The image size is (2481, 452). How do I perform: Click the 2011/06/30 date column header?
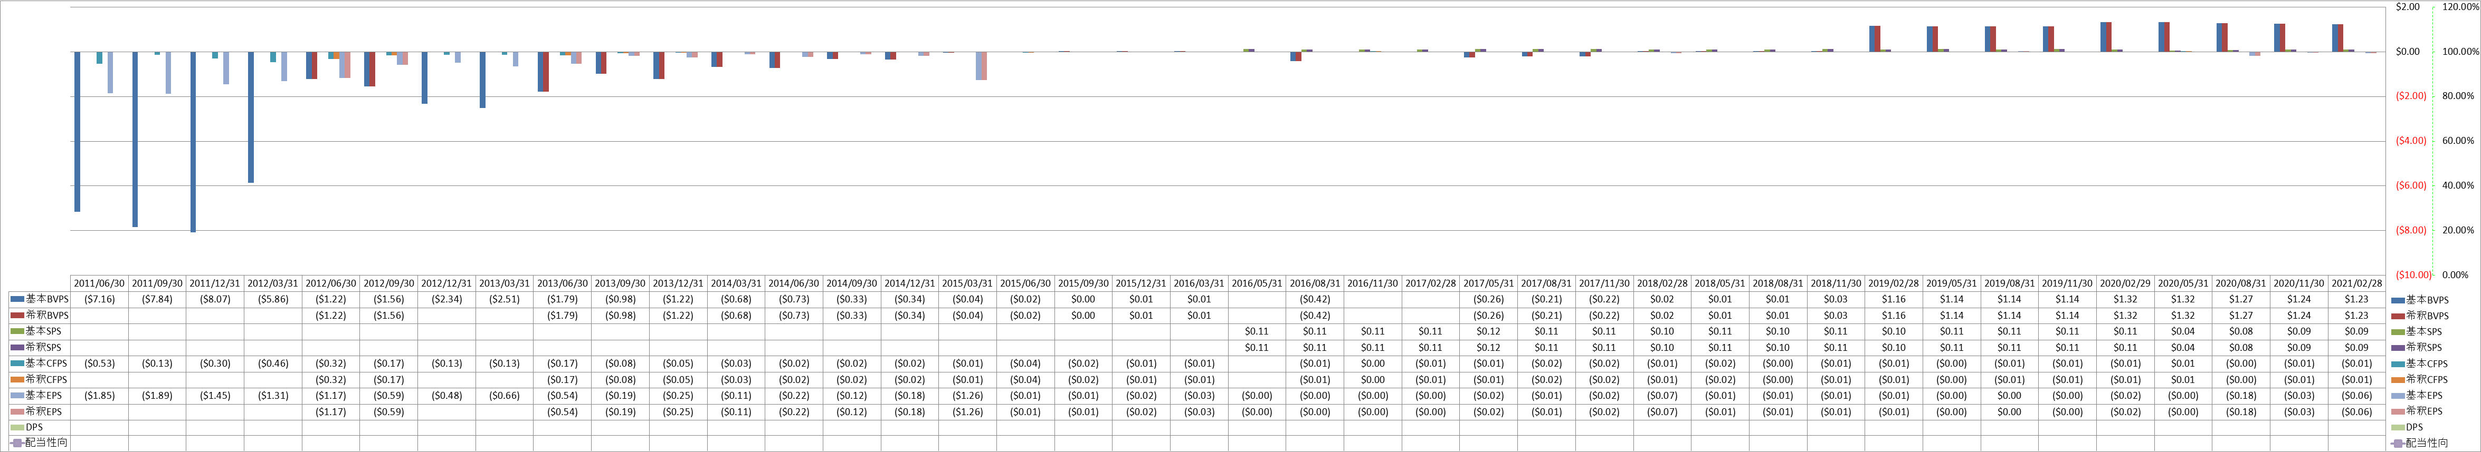[100, 284]
